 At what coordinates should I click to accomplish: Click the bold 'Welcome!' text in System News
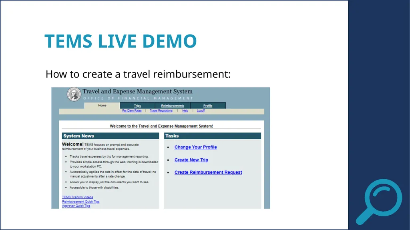(x=73, y=144)
